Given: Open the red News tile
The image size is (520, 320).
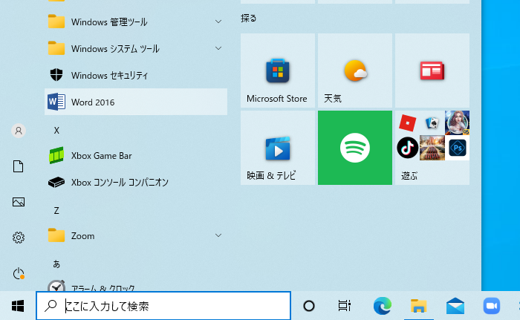Looking at the screenshot, I should [x=432, y=71].
